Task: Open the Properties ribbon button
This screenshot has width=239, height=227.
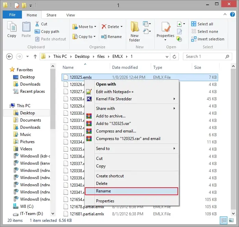Action: (165, 31)
